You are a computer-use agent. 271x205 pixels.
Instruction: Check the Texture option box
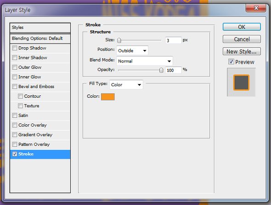tap(20, 106)
